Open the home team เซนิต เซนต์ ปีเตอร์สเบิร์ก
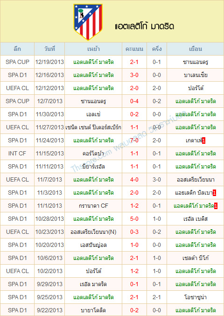The height and width of the screenshot is (316, 224). coord(93,127)
